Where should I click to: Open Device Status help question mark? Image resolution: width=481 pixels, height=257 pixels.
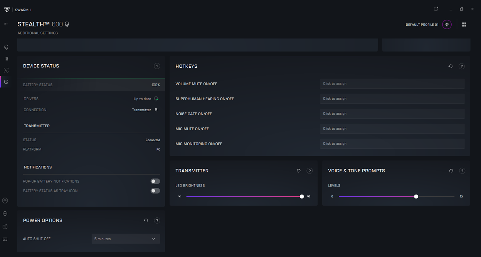[157, 66]
